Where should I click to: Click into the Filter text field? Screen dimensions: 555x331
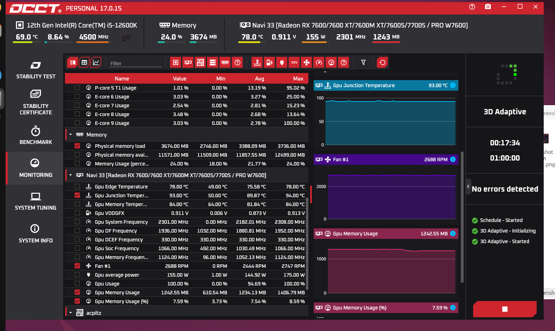[x=135, y=63]
